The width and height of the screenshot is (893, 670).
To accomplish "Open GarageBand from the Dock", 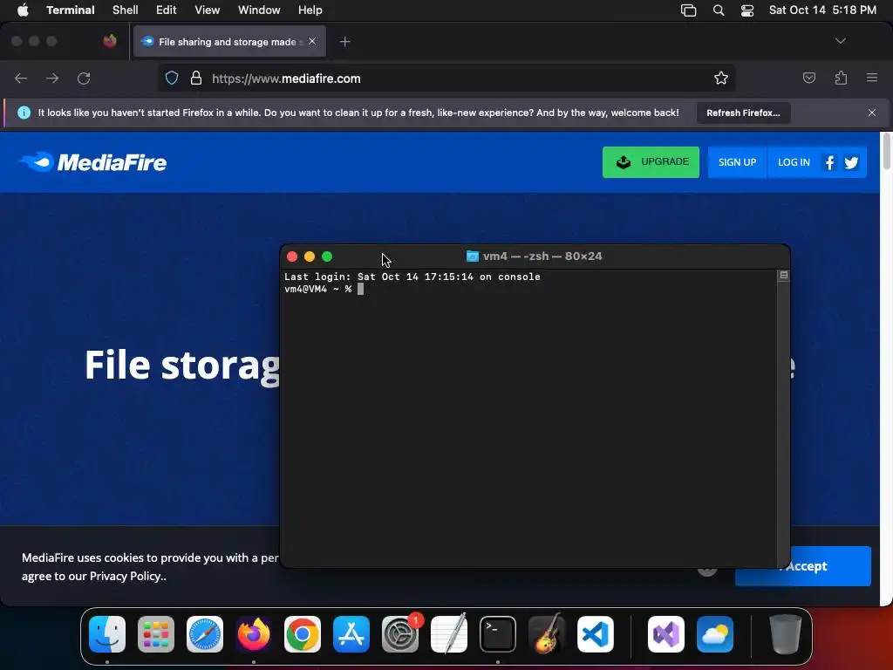I will (x=547, y=634).
